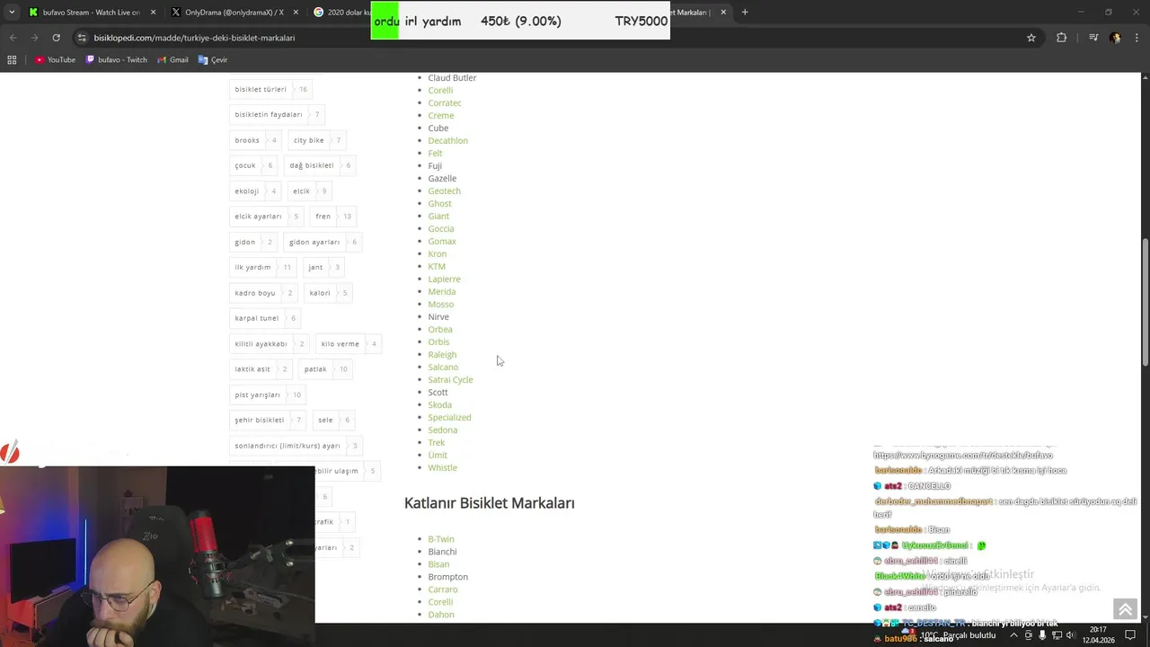The image size is (1150, 647).
Task: Open the Decathlon brand link
Action: pyautogui.click(x=447, y=140)
